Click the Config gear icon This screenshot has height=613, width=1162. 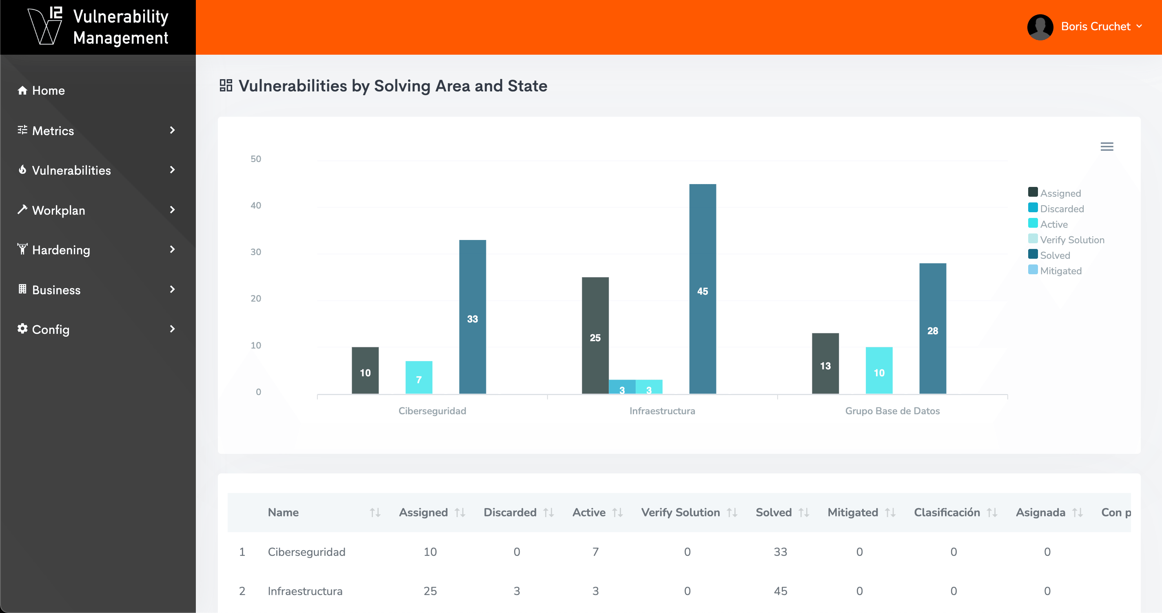[22, 329]
